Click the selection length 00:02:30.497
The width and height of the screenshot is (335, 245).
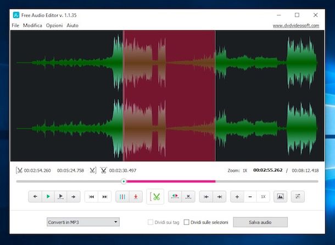122,171
